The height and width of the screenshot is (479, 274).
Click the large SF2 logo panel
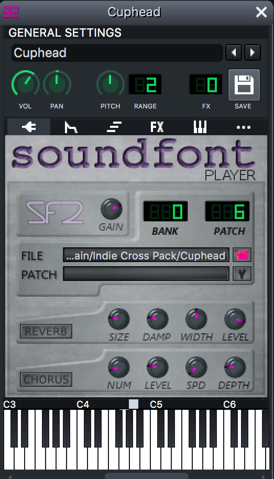point(55,213)
